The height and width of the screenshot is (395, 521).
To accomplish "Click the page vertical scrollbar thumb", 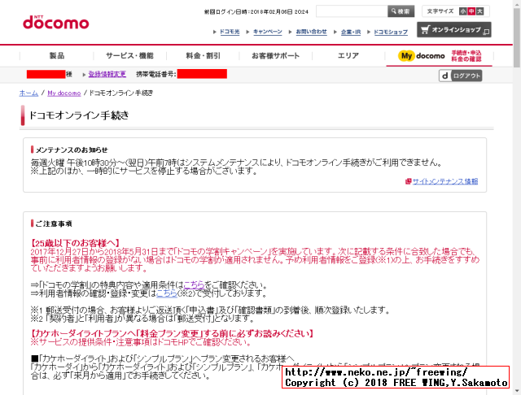I will (x=517, y=37).
